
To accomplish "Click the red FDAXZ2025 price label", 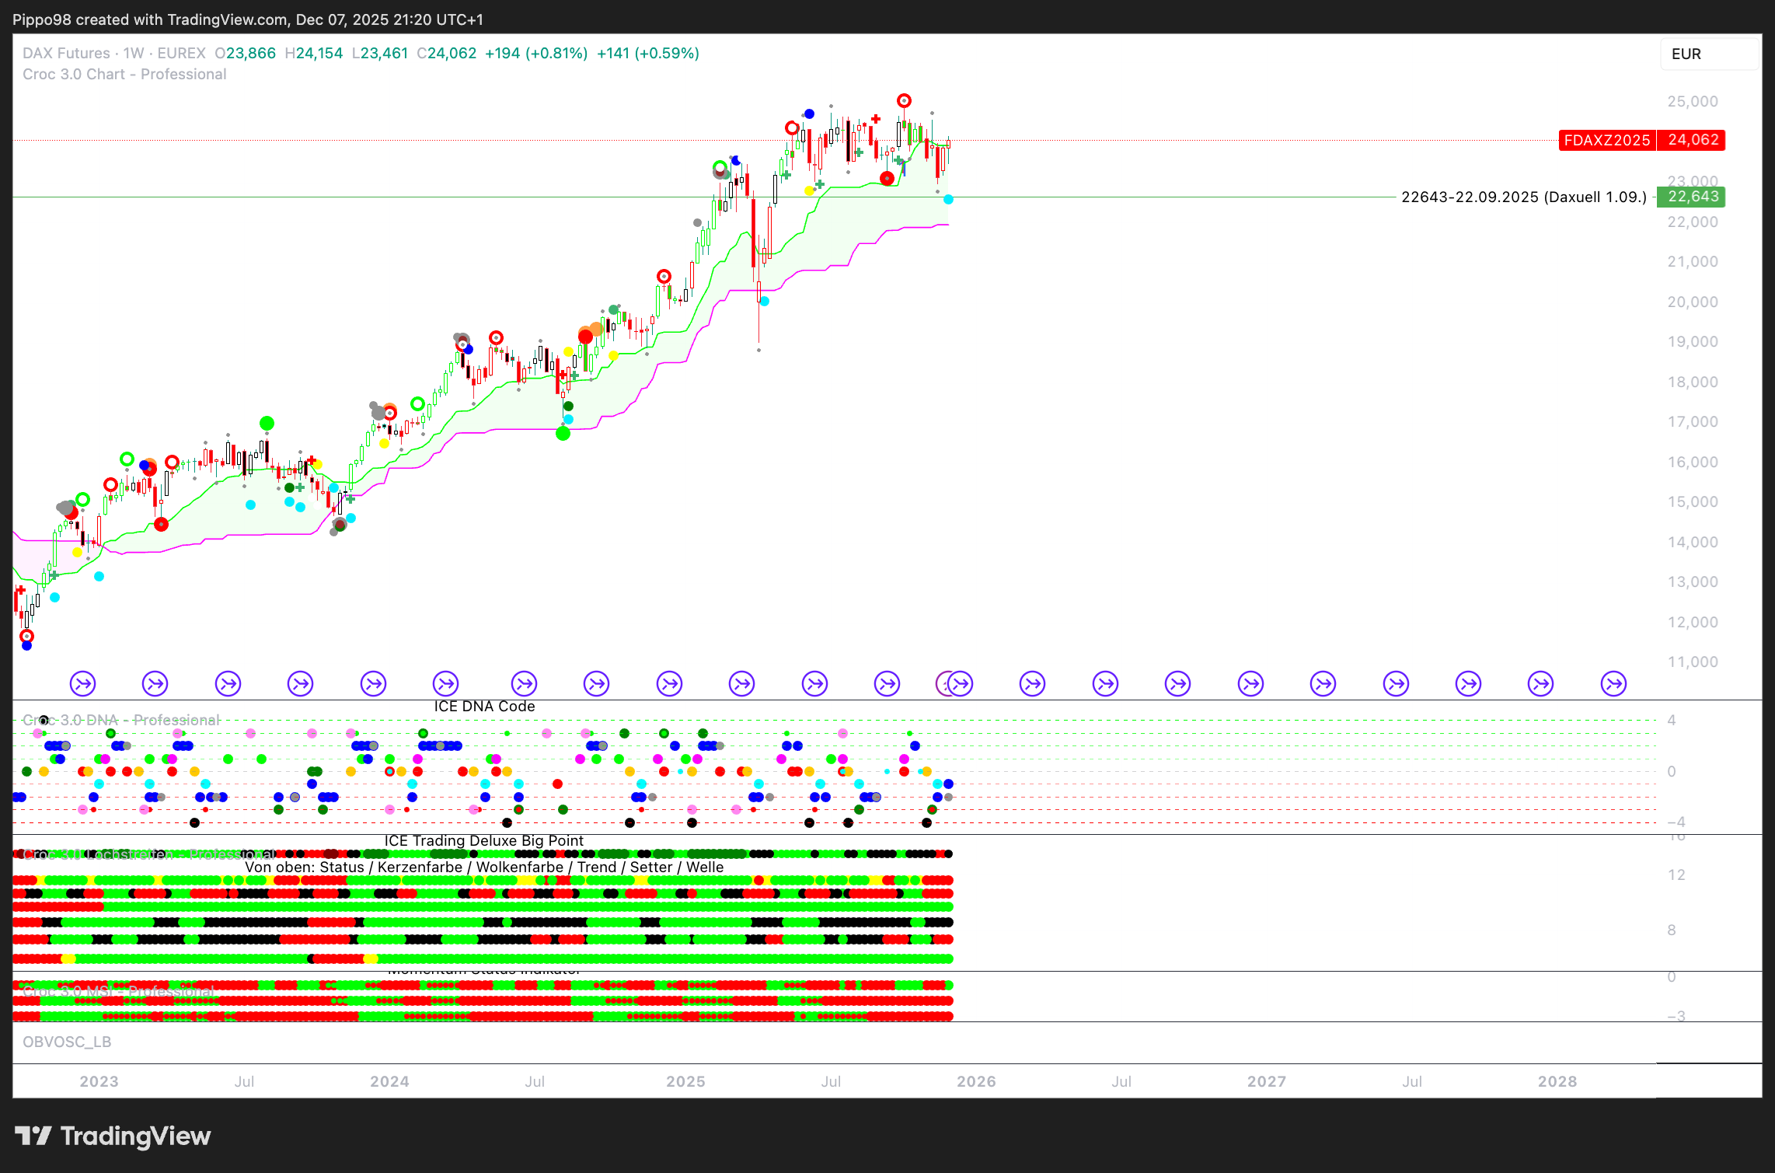I will [x=1606, y=140].
